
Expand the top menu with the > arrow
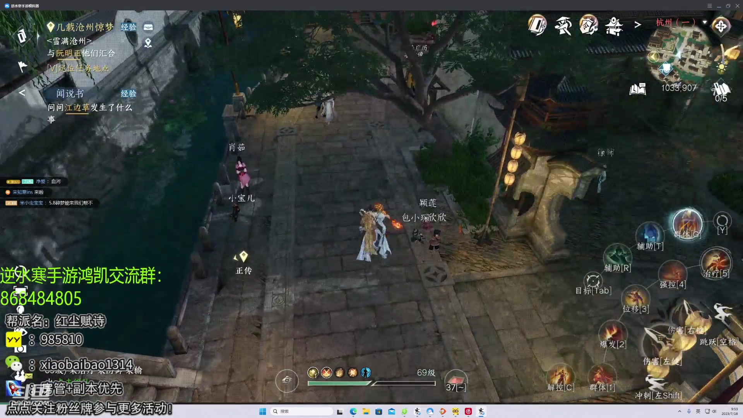click(638, 25)
